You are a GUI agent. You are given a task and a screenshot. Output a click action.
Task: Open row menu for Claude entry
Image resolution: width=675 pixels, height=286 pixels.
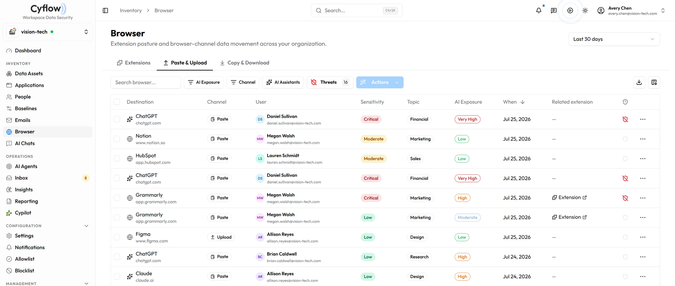tap(643, 276)
